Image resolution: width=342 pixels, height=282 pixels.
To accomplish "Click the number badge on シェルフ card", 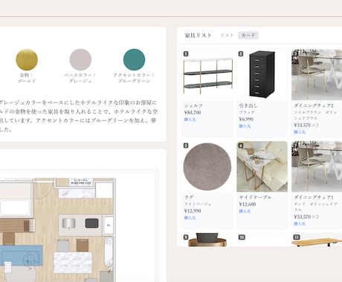I will pyautogui.click(x=186, y=53).
